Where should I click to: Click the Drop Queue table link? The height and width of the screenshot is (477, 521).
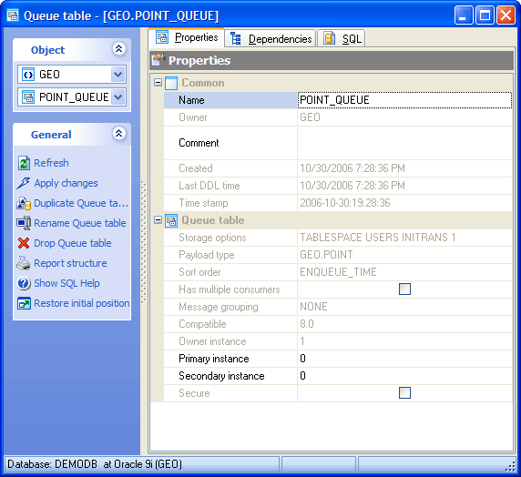pos(73,243)
